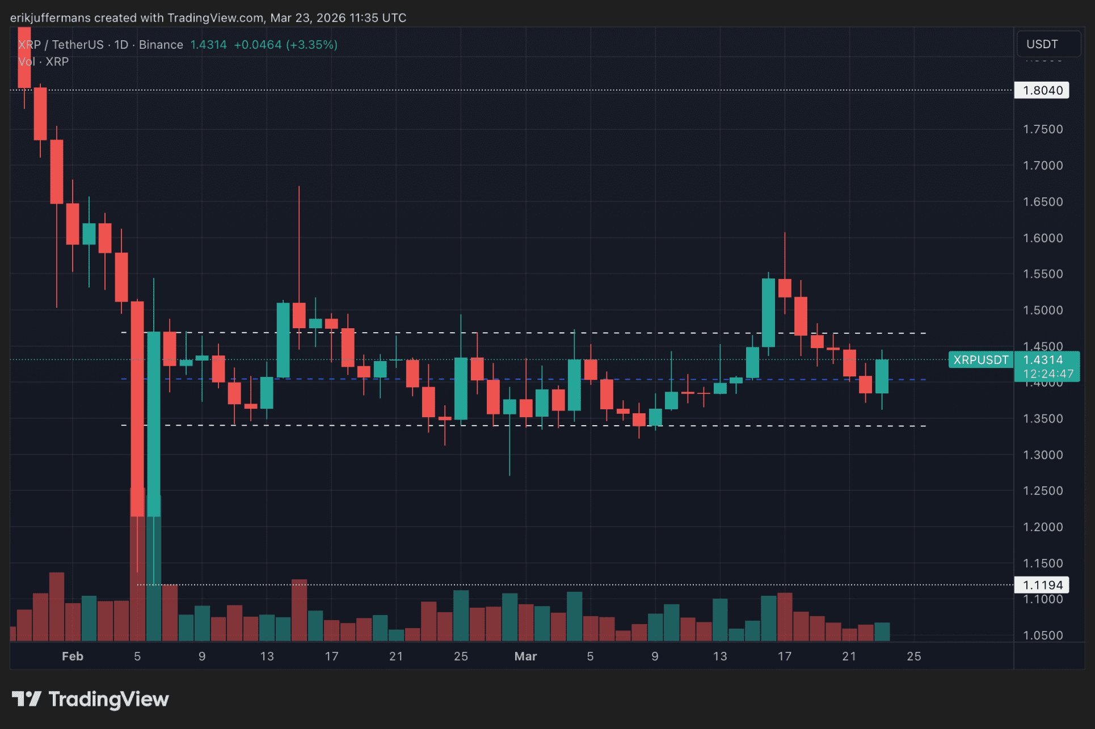Select the Vol · XRP indicator label
This screenshot has width=1095, height=729.
pyautogui.click(x=44, y=61)
